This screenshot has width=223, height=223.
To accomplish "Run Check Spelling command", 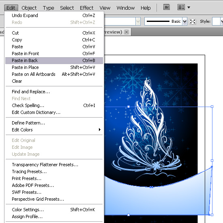I will click(x=54, y=105).
